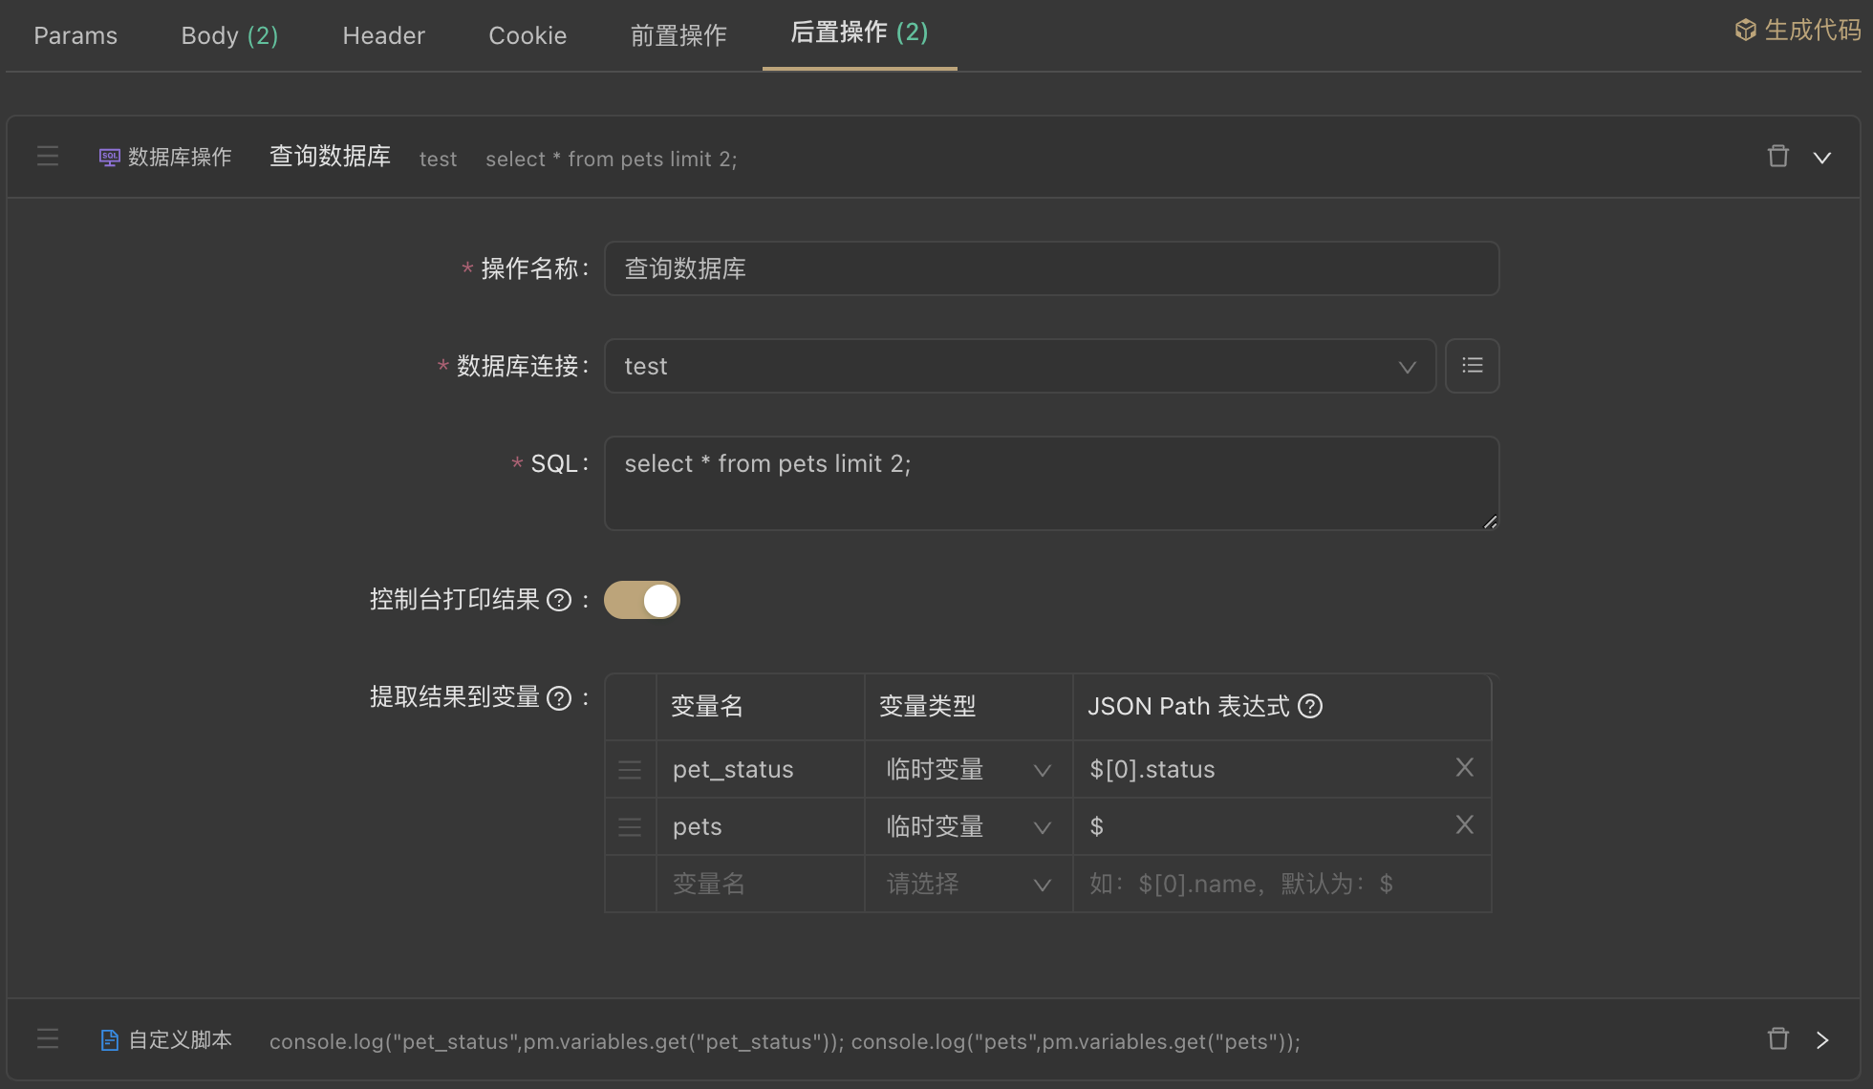Switch to the 前置操作 tab
This screenshot has height=1089, width=1873.
point(678,36)
